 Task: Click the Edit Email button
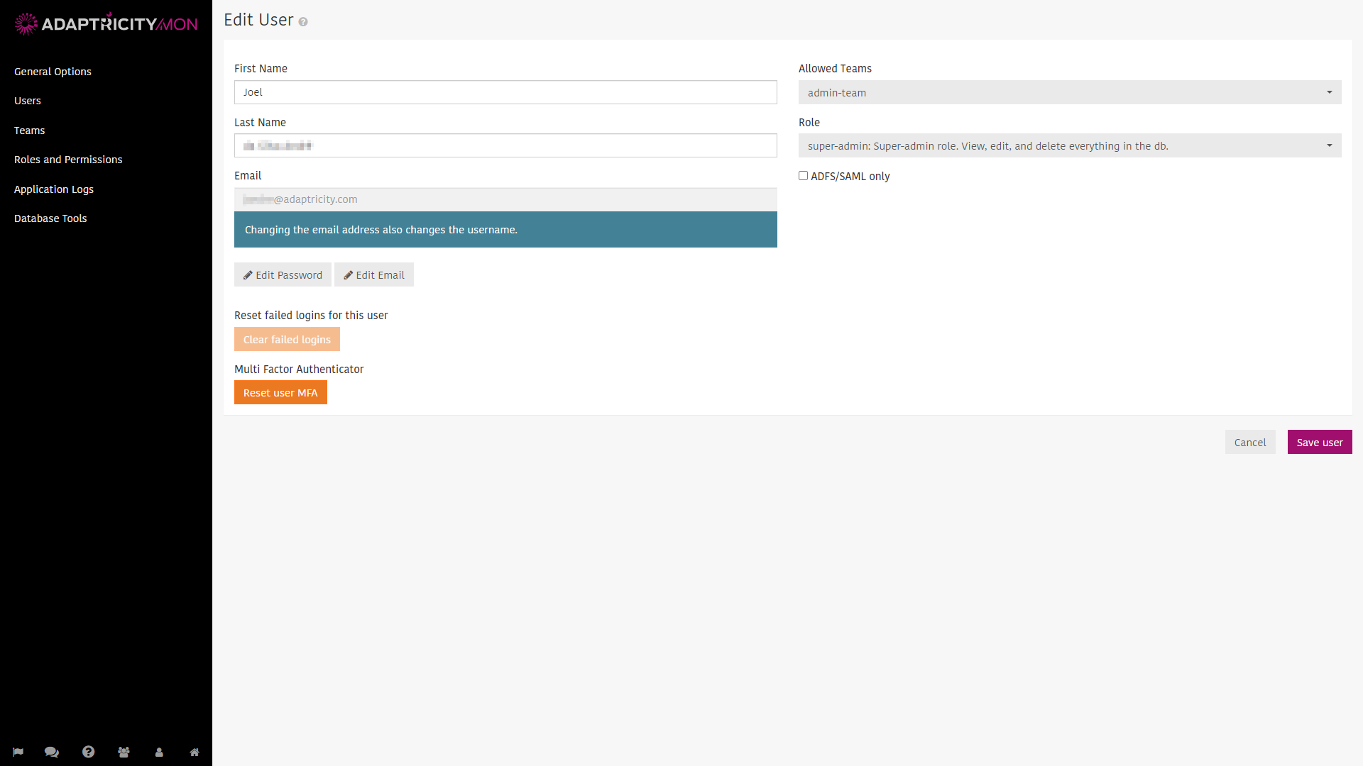[x=374, y=274]
